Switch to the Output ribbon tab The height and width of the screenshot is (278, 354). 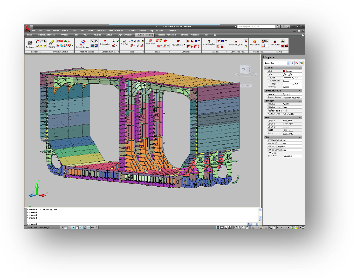click(109, 35)
